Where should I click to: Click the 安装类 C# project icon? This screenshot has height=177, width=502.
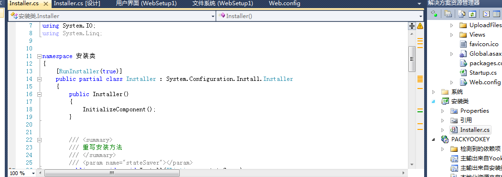pos(445,101)
